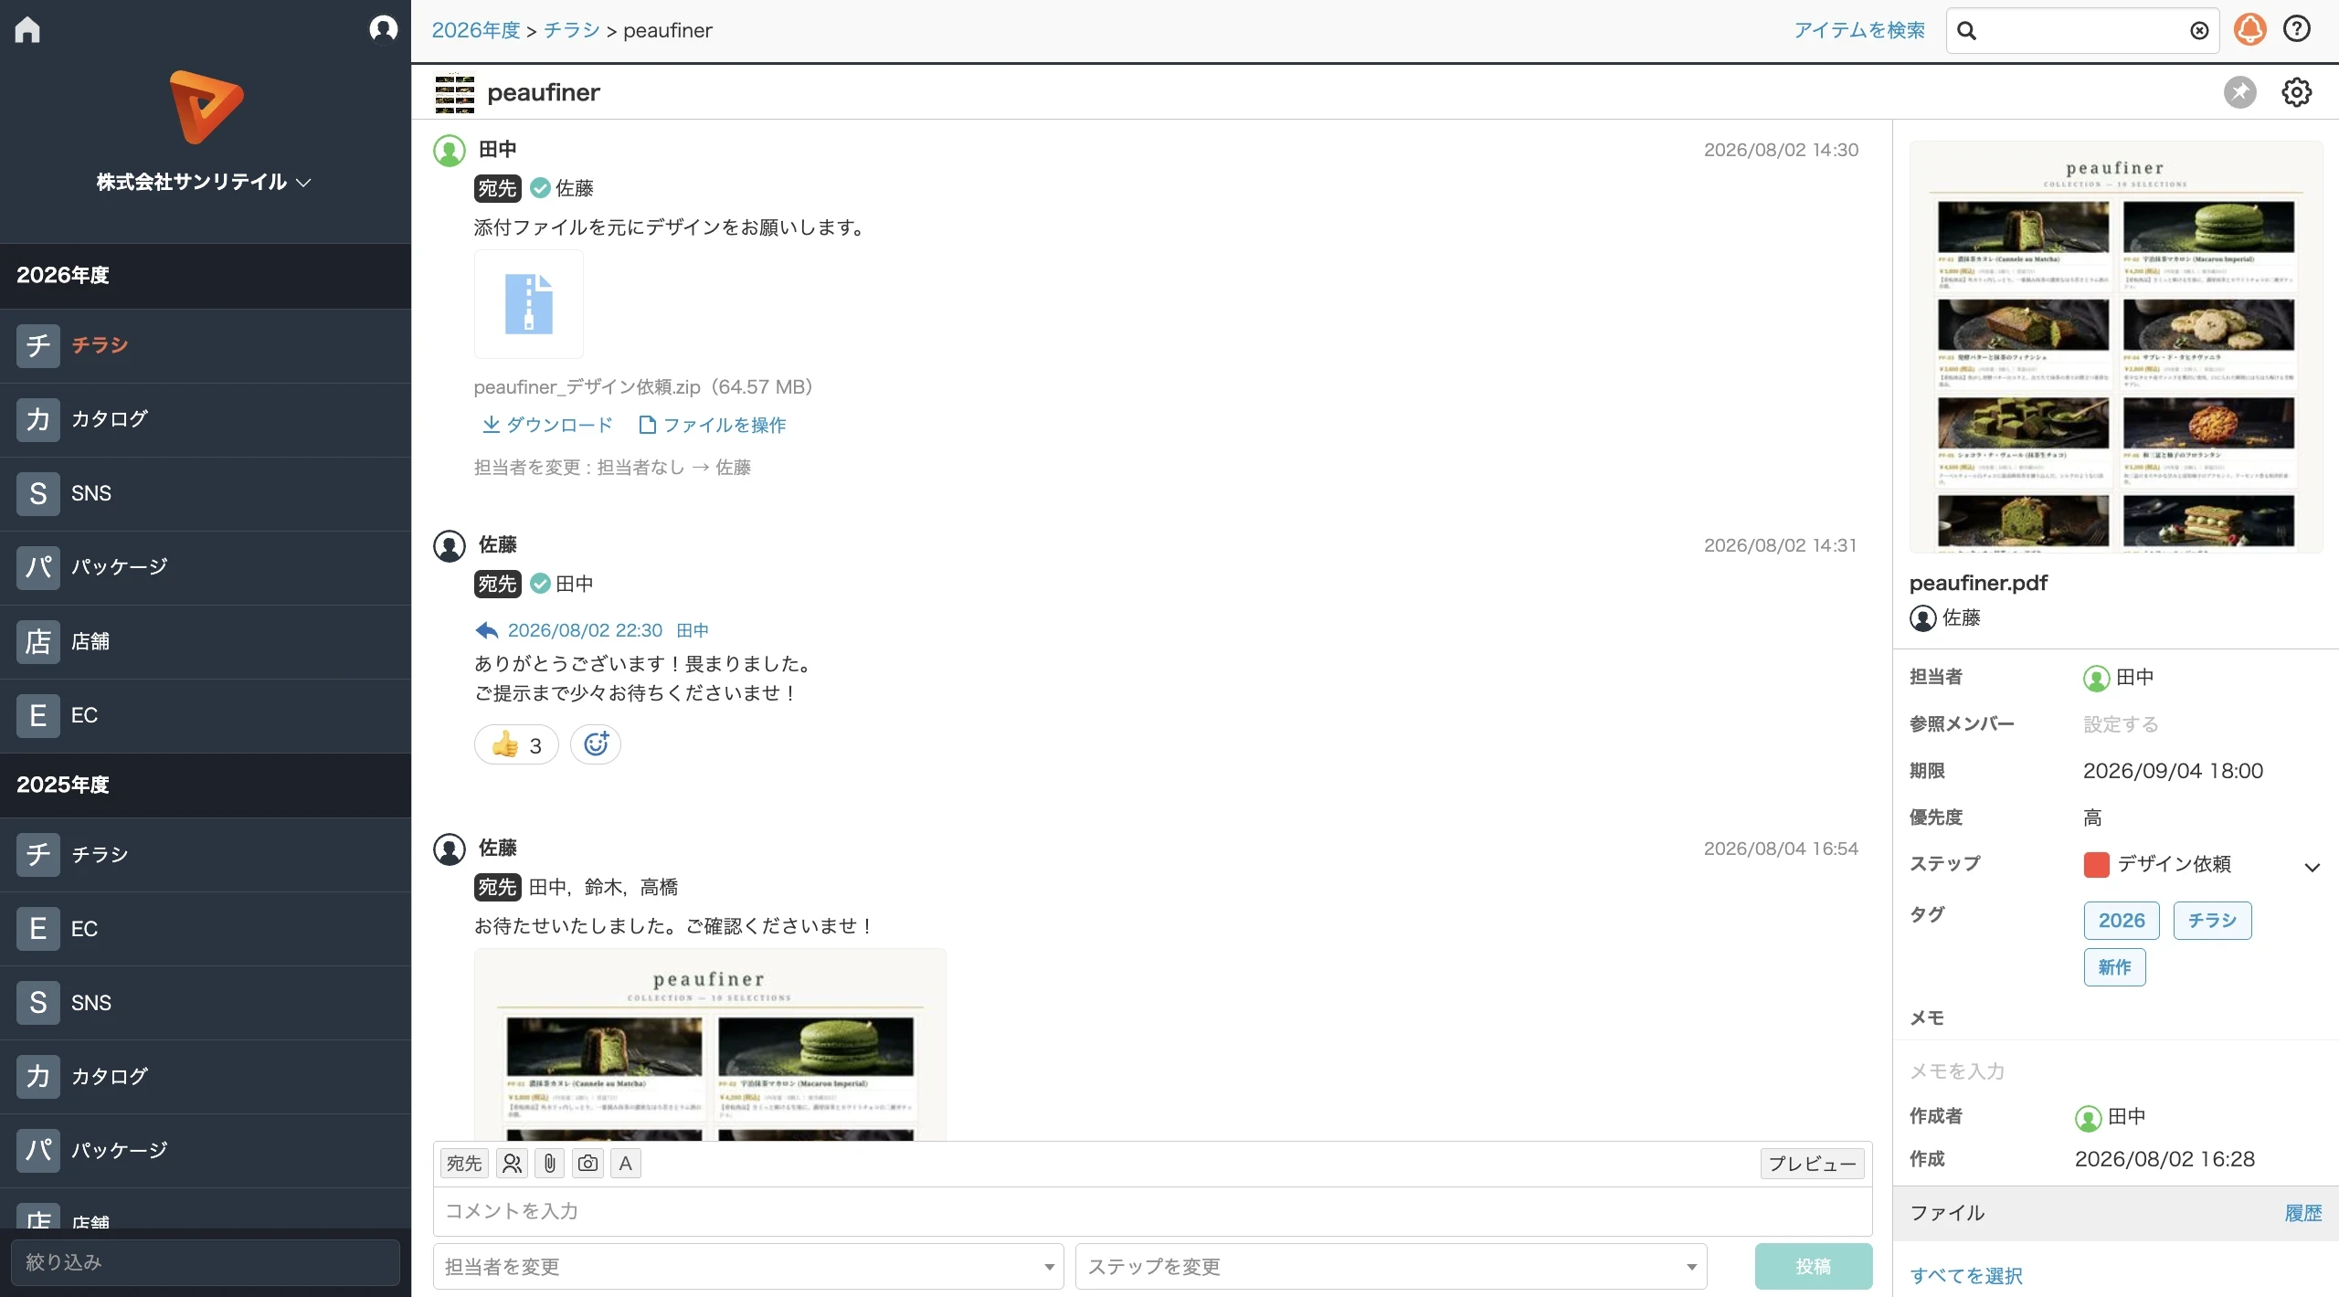Click the ファイルを操作 link
Image resolution: width=2339 pixels, height=1297 pixels.
coord(713,425)
